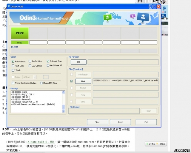Click the PDA file path field
Image resolution: width=191 pixels, height=153 pixels.
coord(125,81)
